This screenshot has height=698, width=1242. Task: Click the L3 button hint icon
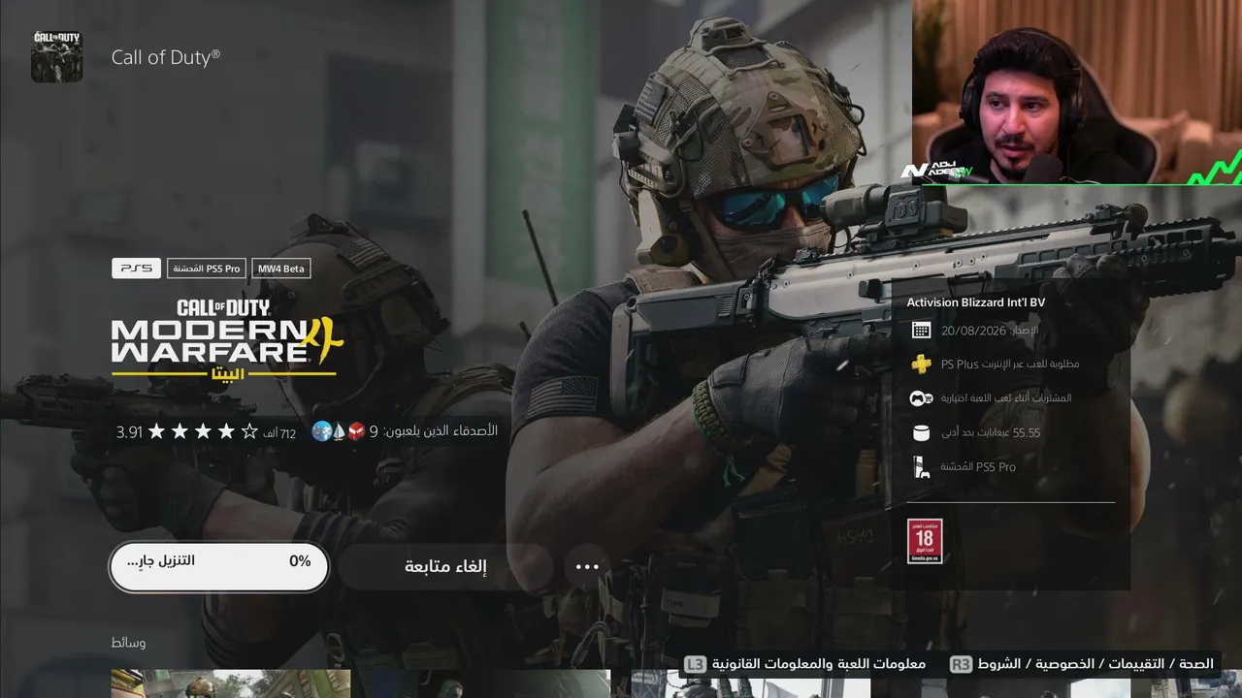point(695,664)
